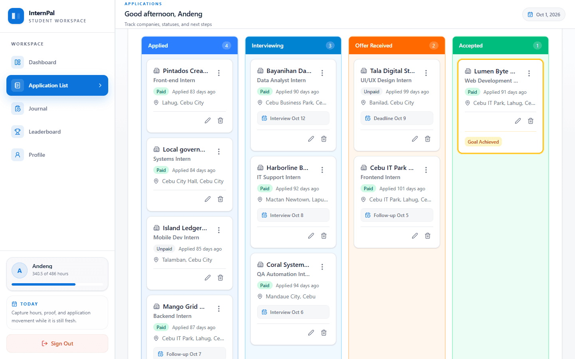Click Andeng's hours progress bar

[57, 284]
